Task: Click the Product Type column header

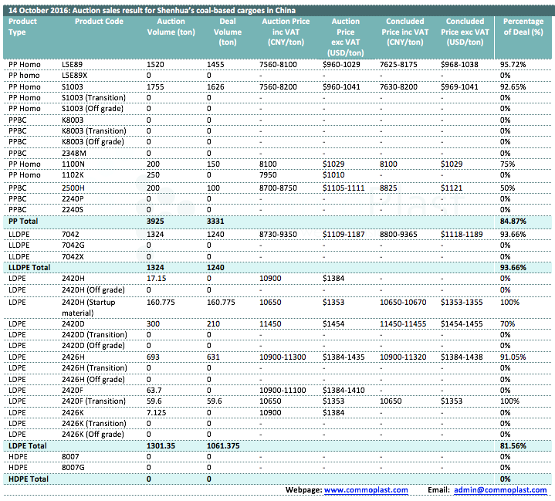Action: pos(22,27)
